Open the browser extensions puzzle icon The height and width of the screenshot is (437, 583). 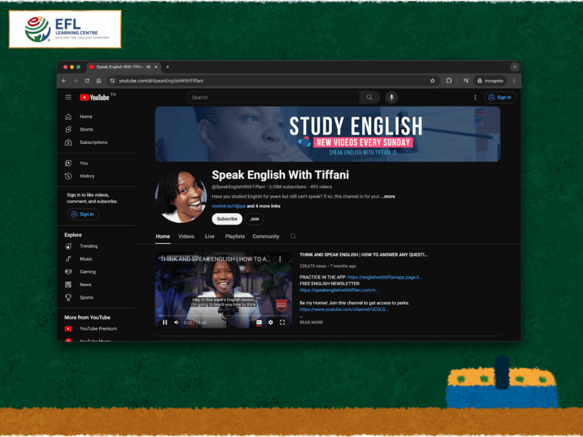[x=449, y=81]
